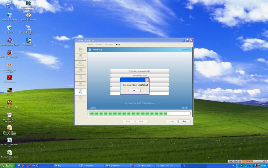The width and height of the screenshot is (268, 168).
Task: Open the Preset menu in vLite
Action: pos(91,44)
